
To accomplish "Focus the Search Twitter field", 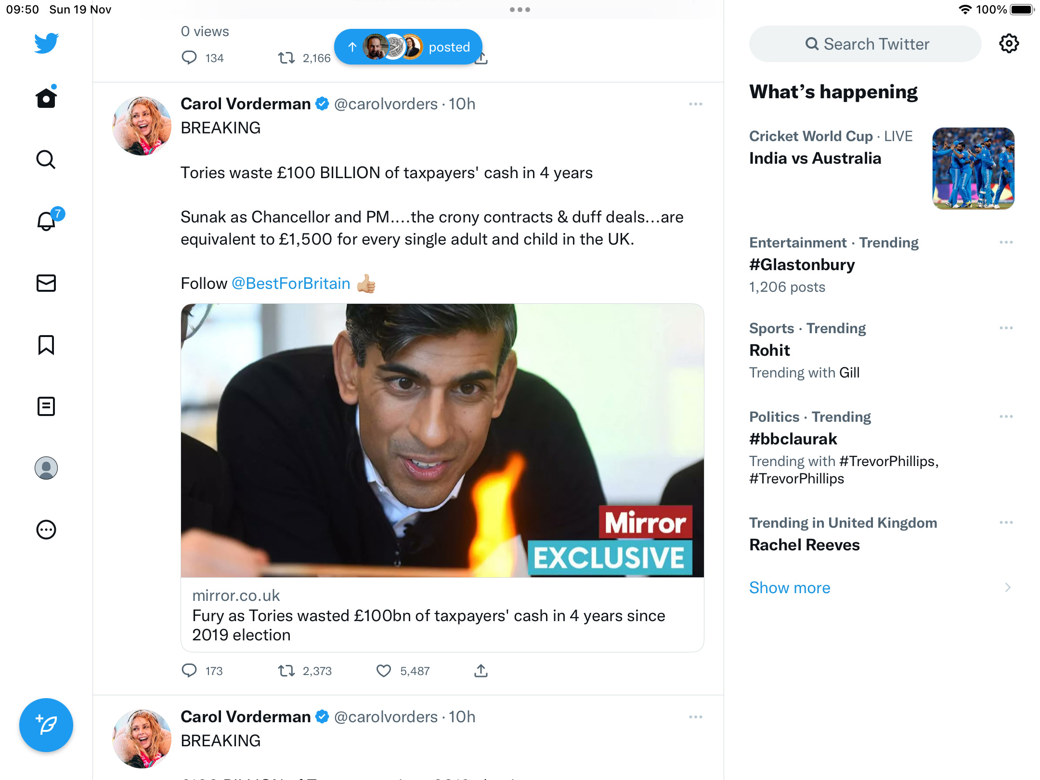I will tap(865, 44).
